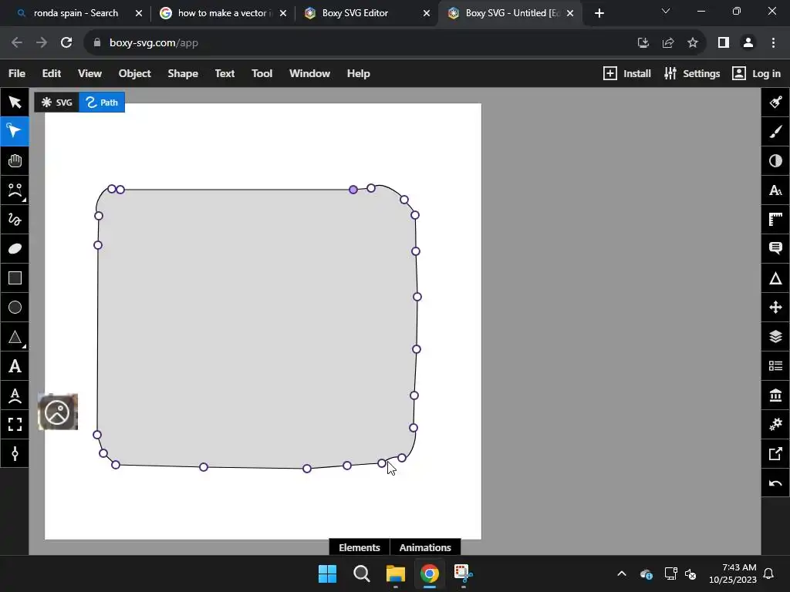
Task: Select the bottom node-line tool
Action: point(15,453)
